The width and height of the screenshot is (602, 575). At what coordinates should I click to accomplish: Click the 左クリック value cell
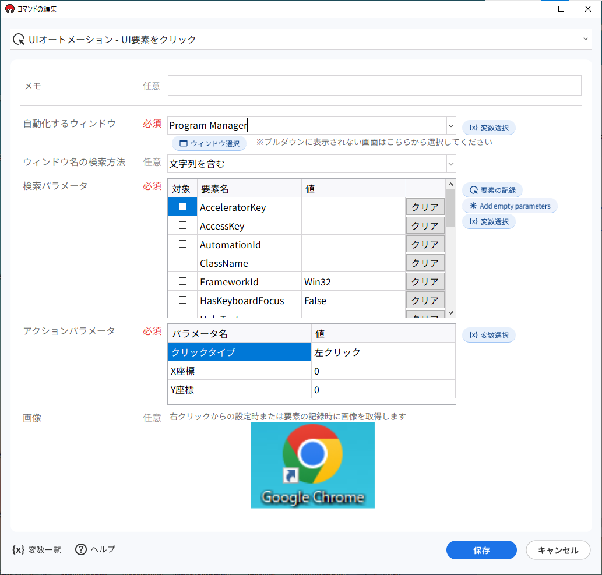pyautogui.click(x=383, y=352)
